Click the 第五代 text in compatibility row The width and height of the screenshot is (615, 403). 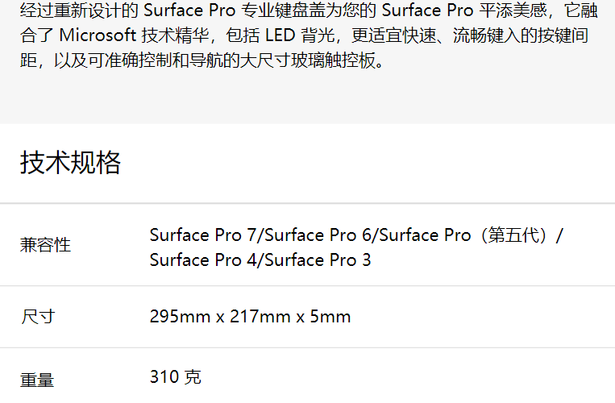click(x=513, y=235)
